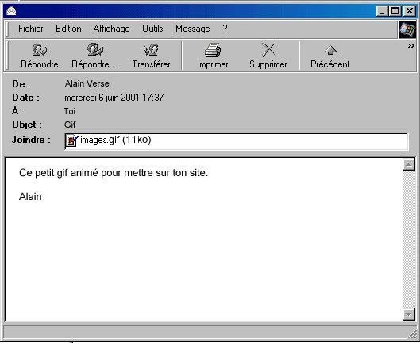Open the Fichier menu
The height and width of the screenshot is (343, 420).
[x=30, y=29]
